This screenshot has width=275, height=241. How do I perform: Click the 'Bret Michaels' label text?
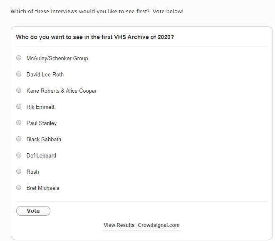click(43, 188)
